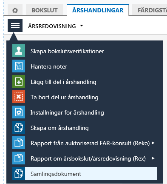Select the ÅRSHANDLINGAR tab
Screen dimensions: 167x184
[98, 10]
